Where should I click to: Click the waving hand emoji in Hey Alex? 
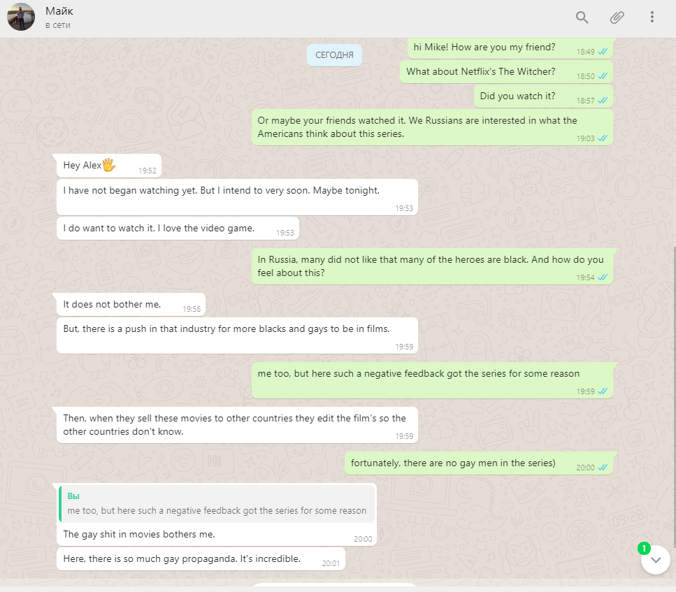108,165
